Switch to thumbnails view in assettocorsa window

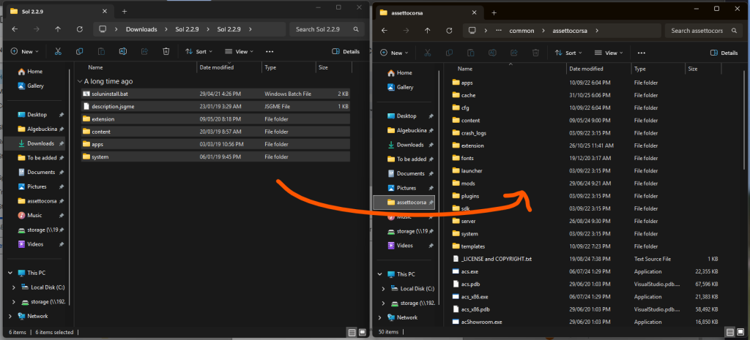740,332
